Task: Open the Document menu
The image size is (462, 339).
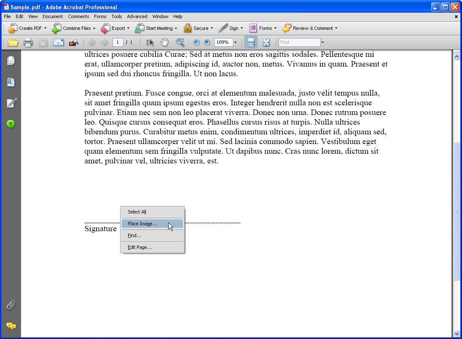Action: click(53, 16)
